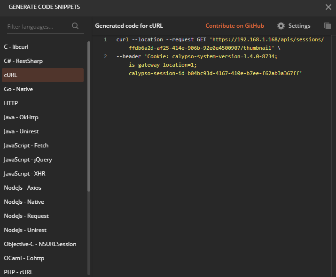The width and height of the screenshot is (336, 277).
Task: Choose Objective-C - NSURLSession option
Action: pyautogui.click(x=40, y=244)
